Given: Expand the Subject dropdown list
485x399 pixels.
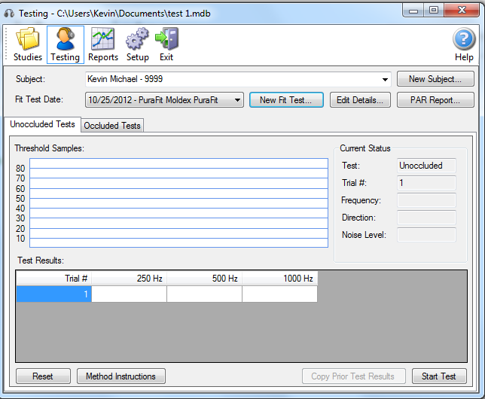Looking at the screenshot, I should (x=385, y=79).
